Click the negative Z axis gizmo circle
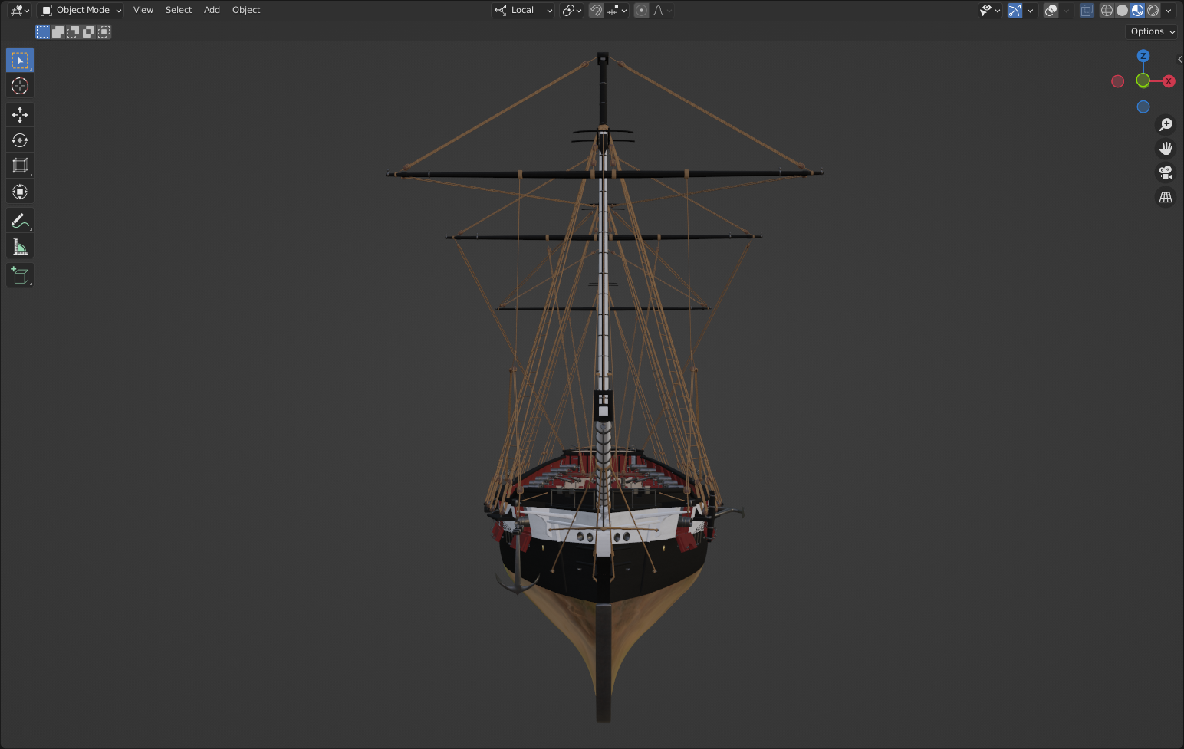Image resolution: width=1184 pixels, height=749 pixels. click(1143, 107)
